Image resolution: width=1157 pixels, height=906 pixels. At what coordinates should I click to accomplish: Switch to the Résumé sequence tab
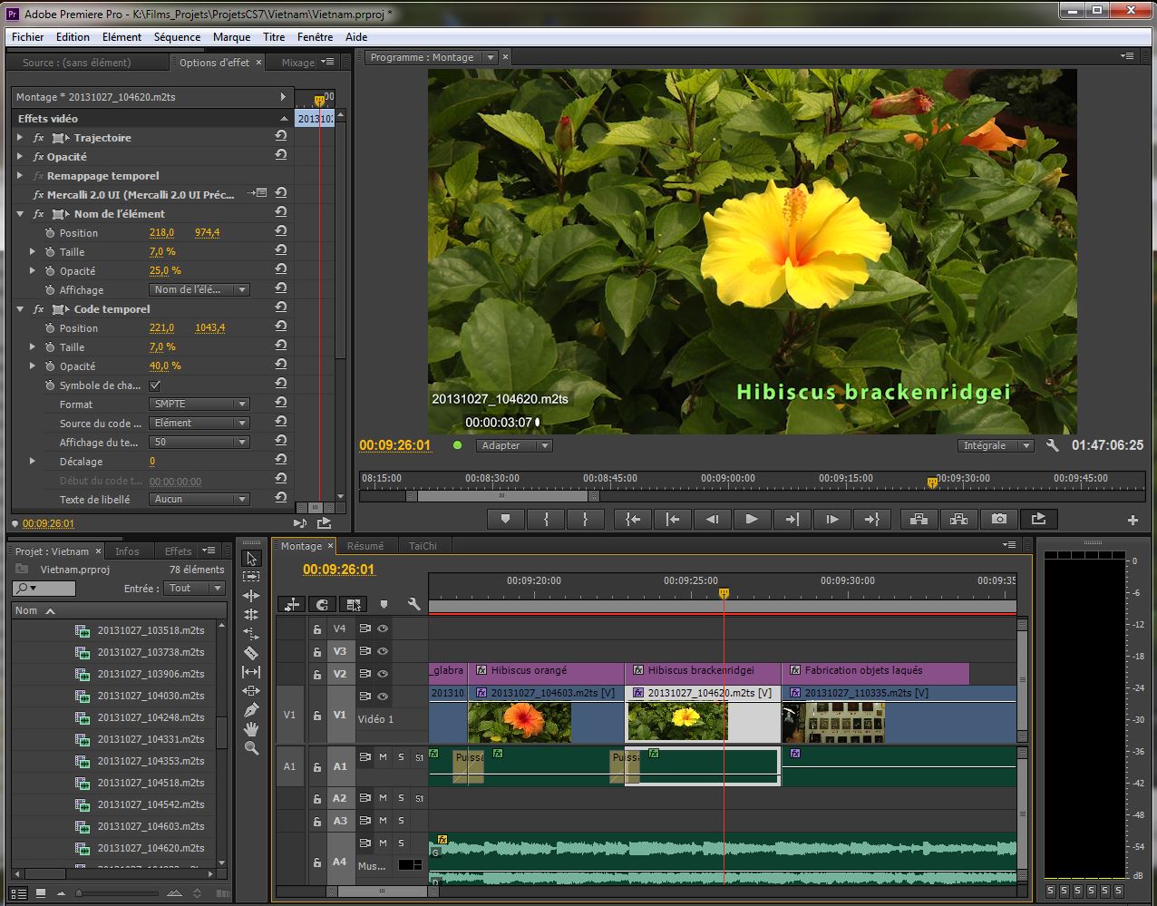click(x=365, y=546)
